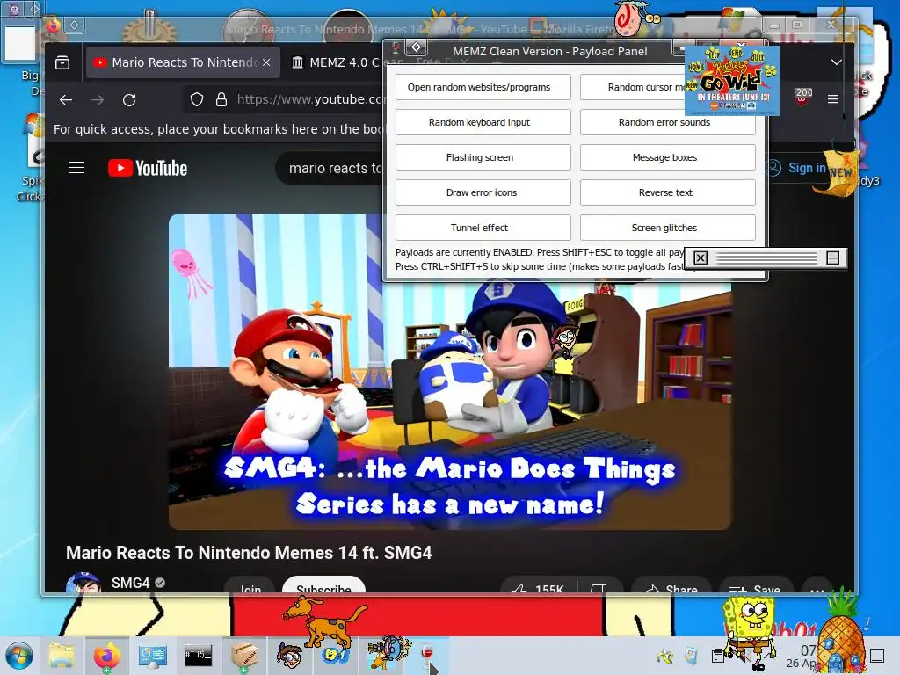The image size is (900, 675).
Task: Click the diamond keep-above icon in MEMZ title bar
Action: click(417, 47)
